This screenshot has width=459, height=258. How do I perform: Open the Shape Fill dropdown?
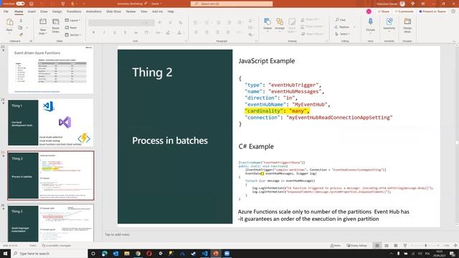click(x=311, y=19)
